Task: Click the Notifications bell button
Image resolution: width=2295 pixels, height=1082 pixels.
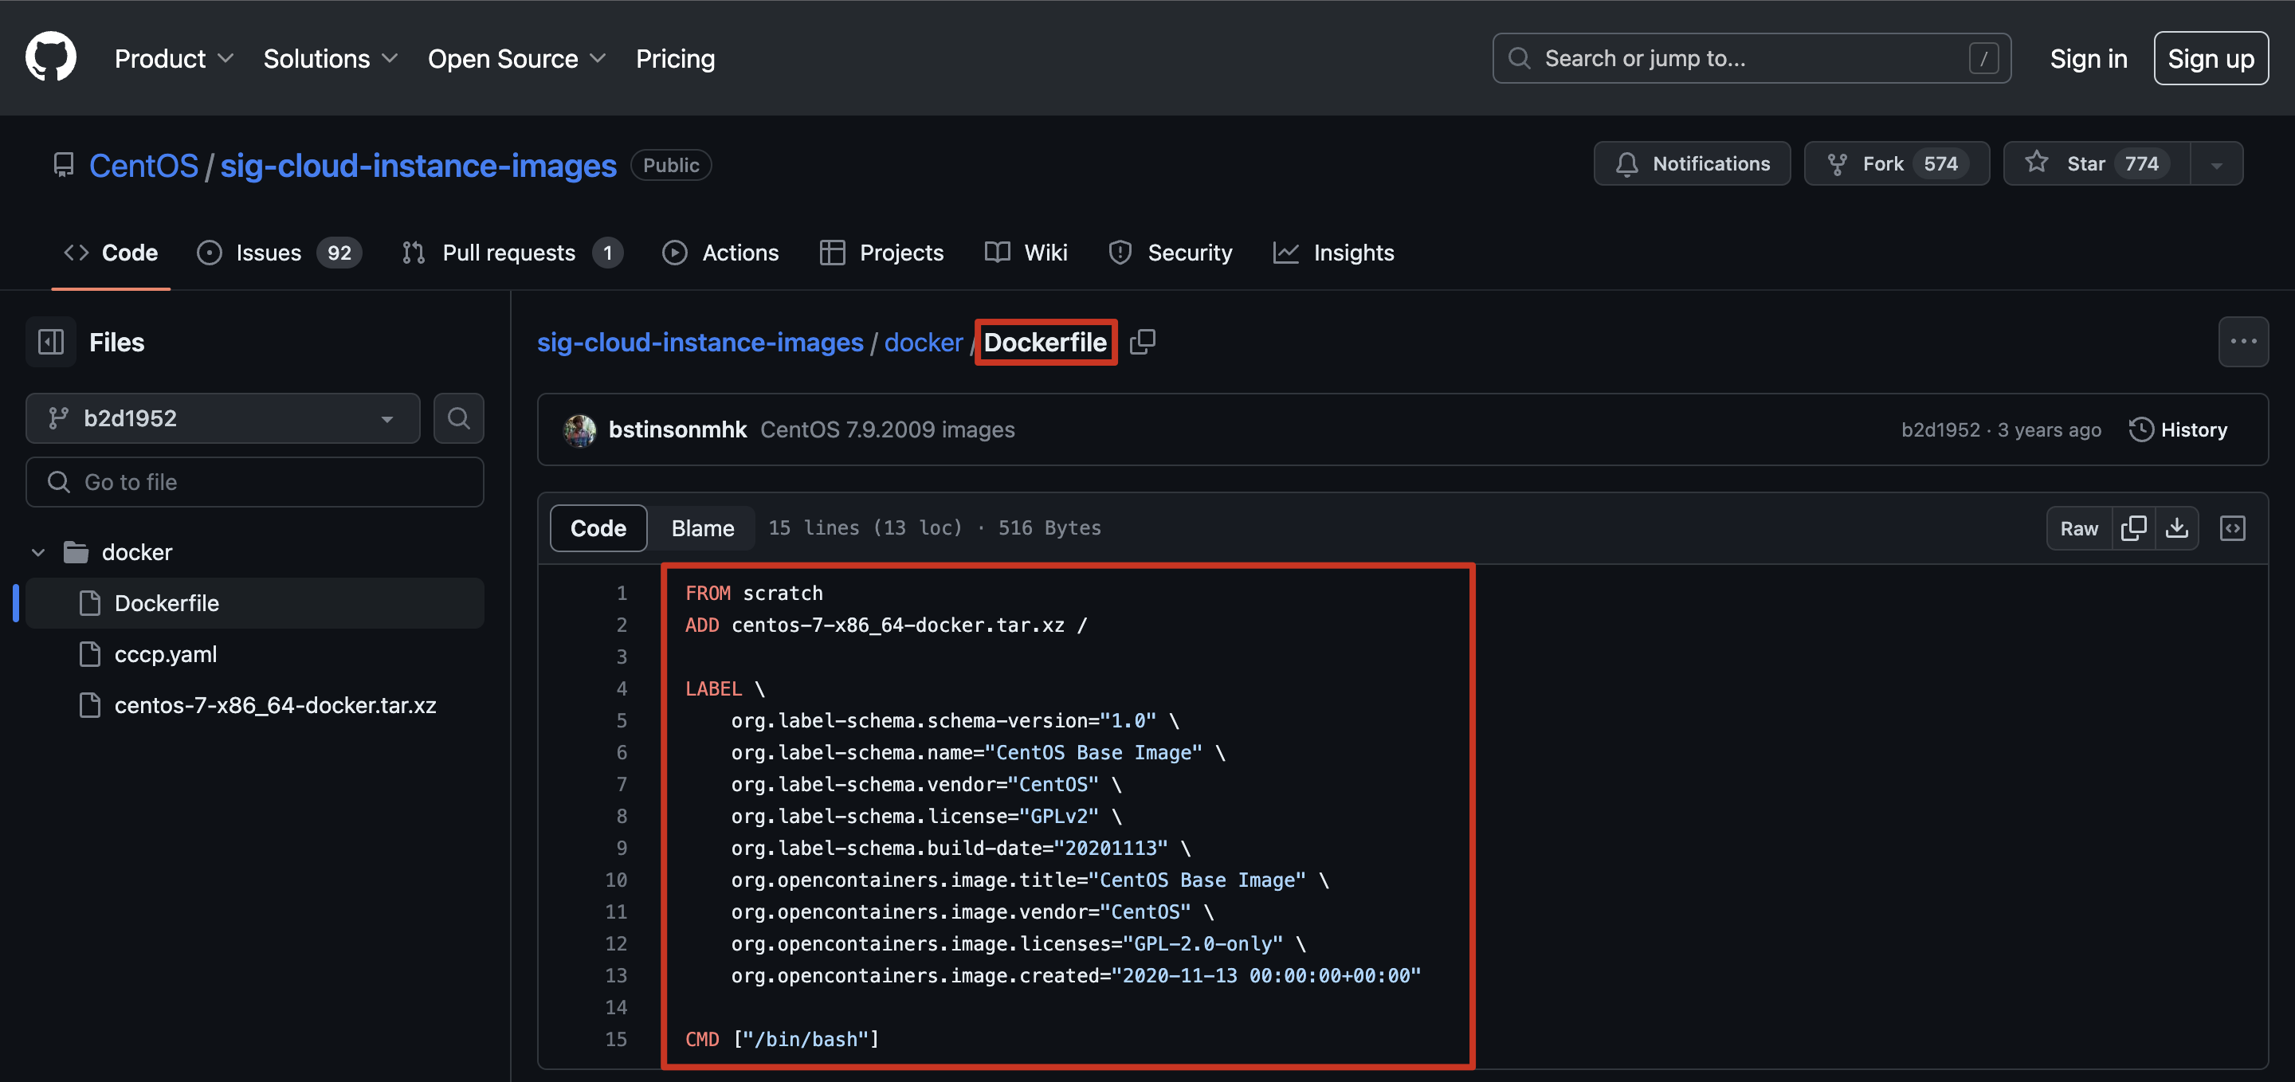Action: point(1691,164)
